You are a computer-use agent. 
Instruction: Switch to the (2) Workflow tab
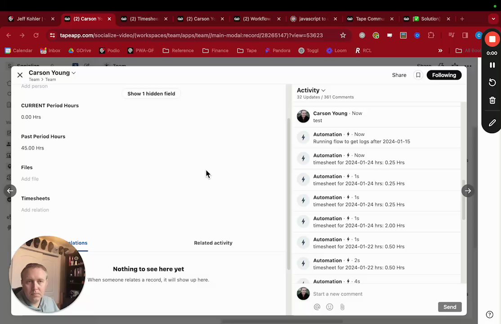click(257, 19)
